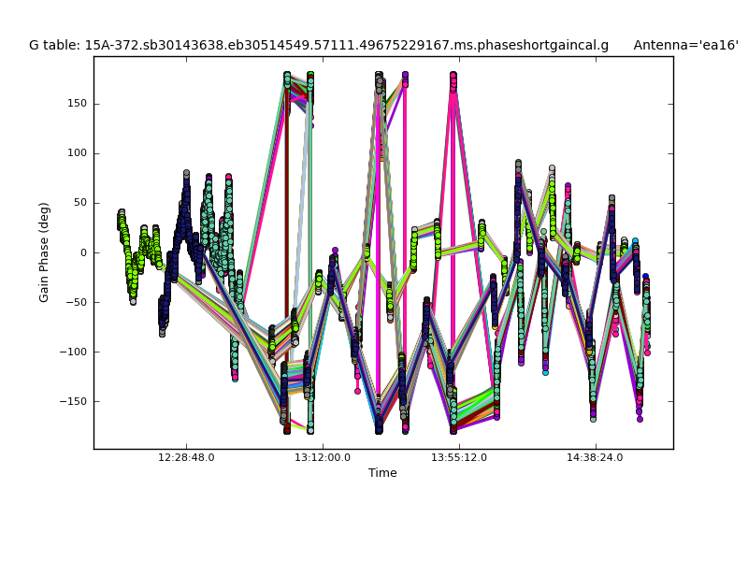
Task: Click the -50 y-axis tick label
Action: click(76, 302)
